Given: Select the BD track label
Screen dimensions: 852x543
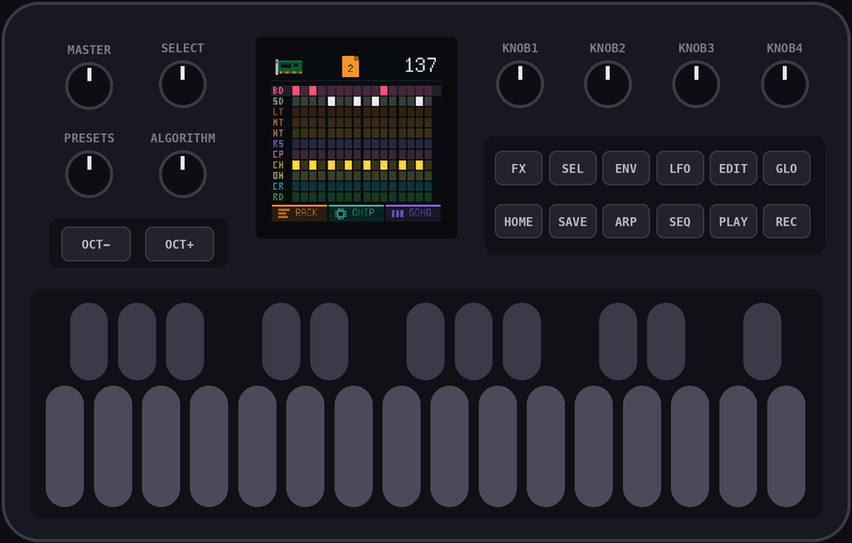Looking at the screenshot, I should [278, 90].
